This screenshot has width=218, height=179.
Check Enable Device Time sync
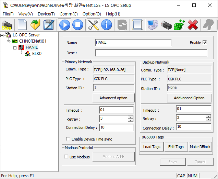point(68,139)
